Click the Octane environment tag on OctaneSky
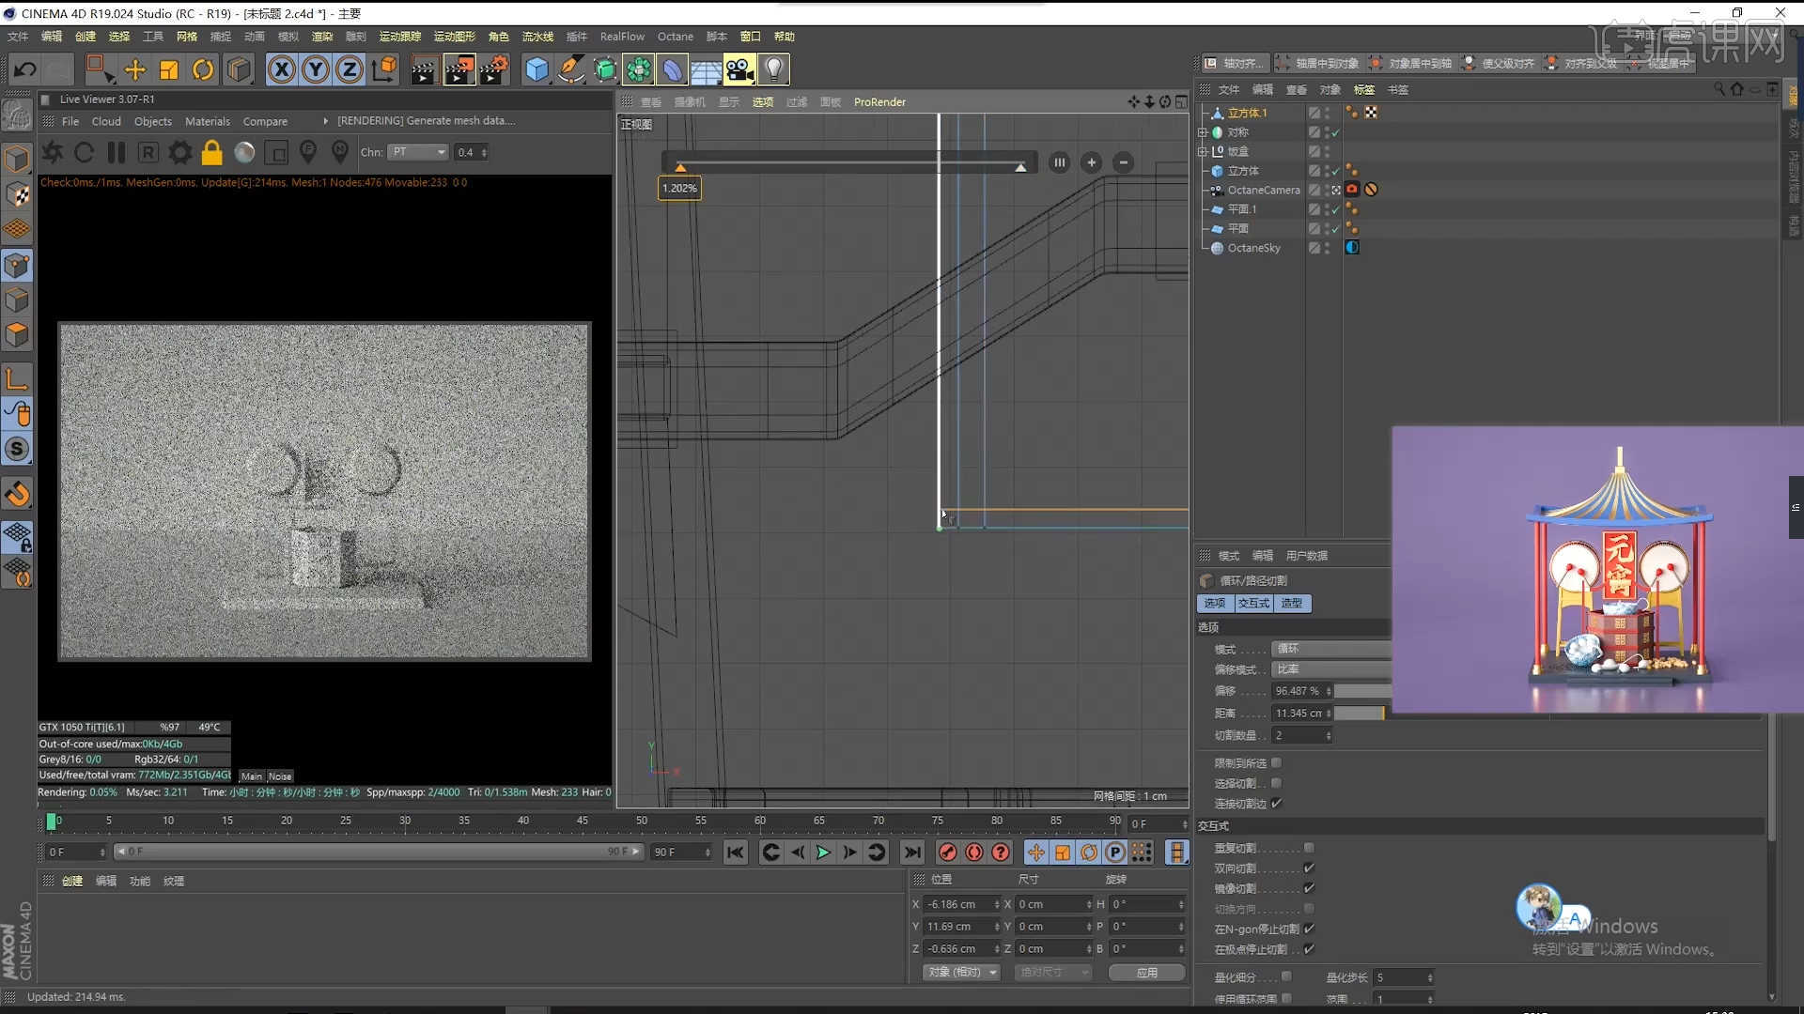Screen dimensions: 1804x1014 (1352, 248)
